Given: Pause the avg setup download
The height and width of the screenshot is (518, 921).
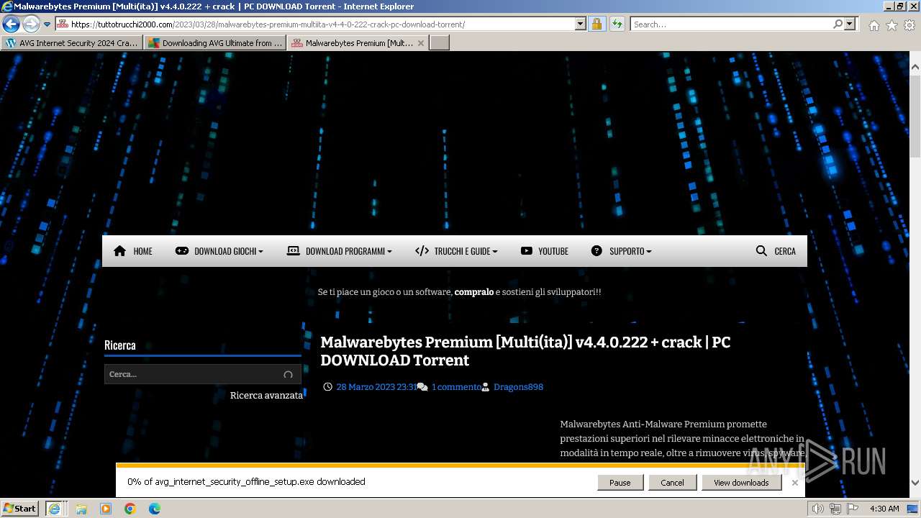Looking at the screenshot, I should tap(620, 483).
